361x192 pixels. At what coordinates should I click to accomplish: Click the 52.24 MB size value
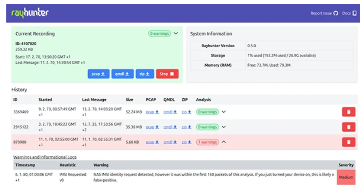[x=134, y=112]
